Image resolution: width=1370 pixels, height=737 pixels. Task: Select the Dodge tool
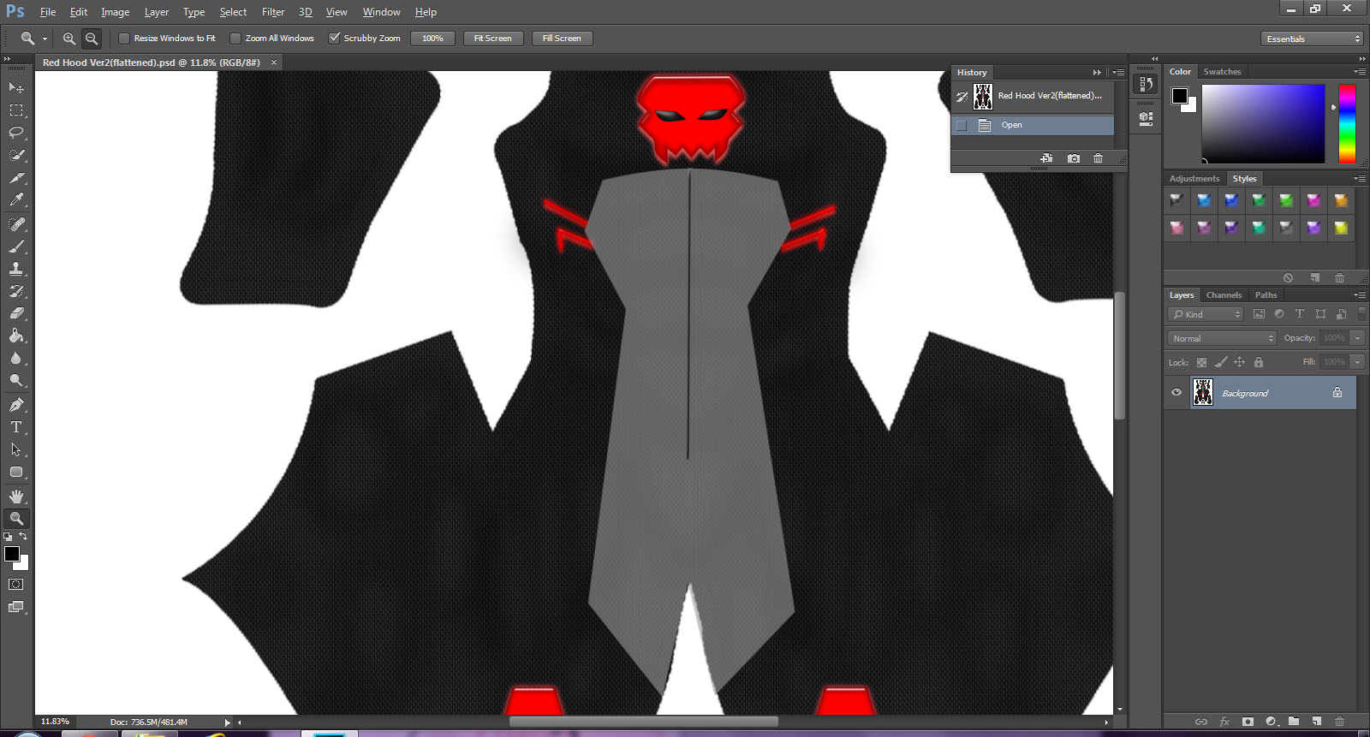coord(15,380)
